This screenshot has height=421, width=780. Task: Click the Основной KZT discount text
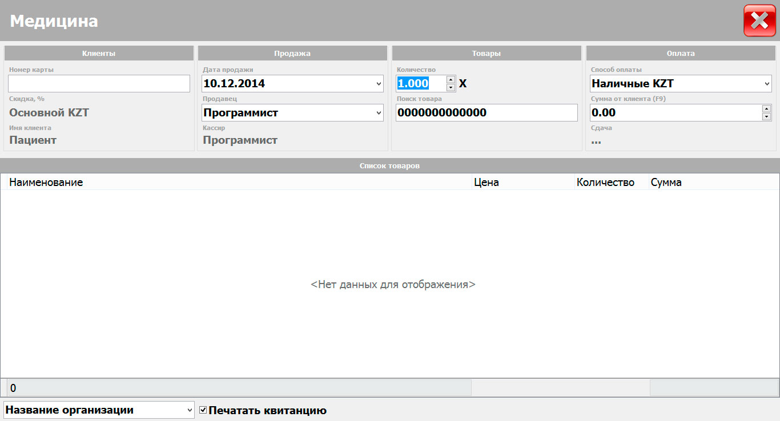(x=49, y=112)
